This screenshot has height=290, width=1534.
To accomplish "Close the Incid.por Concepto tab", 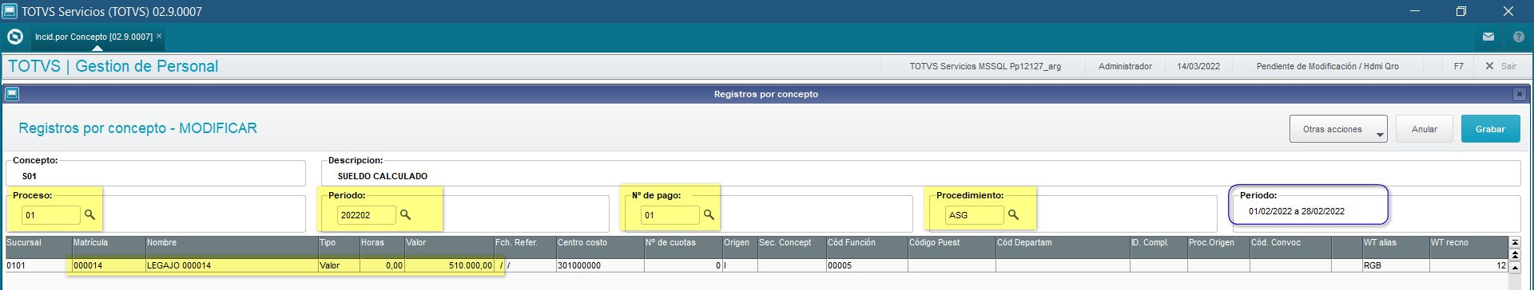I will point(159,36).
